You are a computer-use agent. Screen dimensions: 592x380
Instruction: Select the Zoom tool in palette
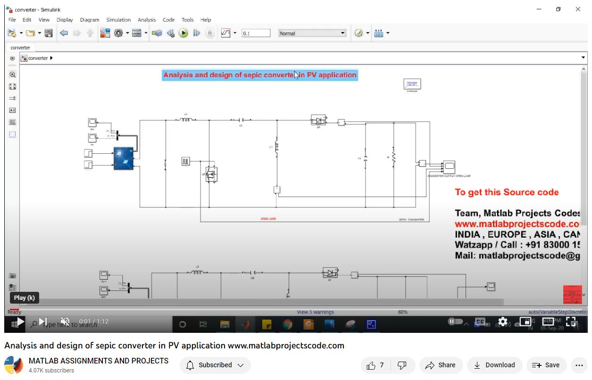click(x=13, y=74)
